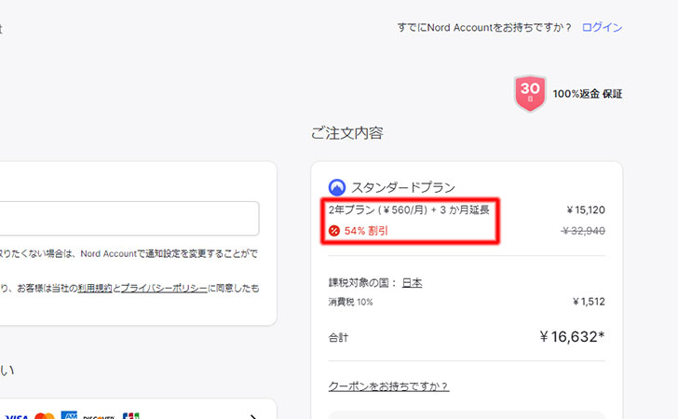Click the ご注文内容 heading
Viewport: 678px width, 419px height.
(x=346, y=133)
